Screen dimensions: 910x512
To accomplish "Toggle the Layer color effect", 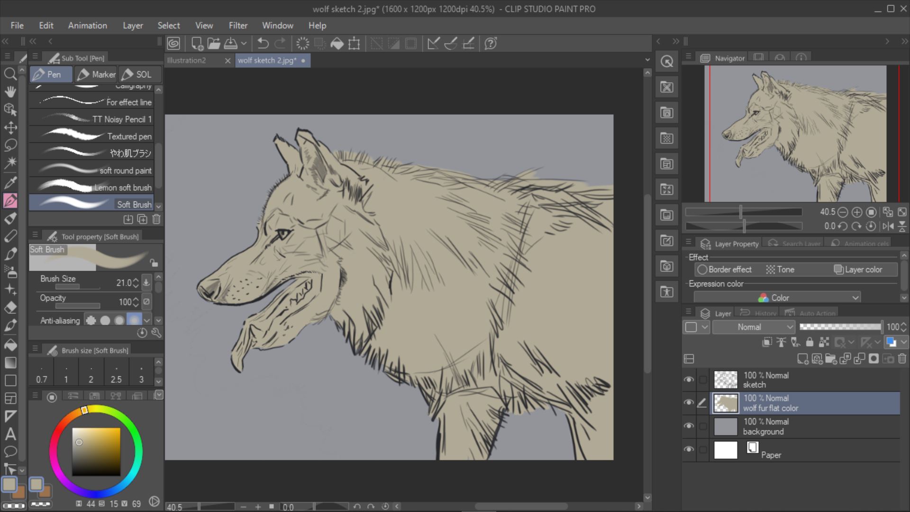I will click(858, 269).
